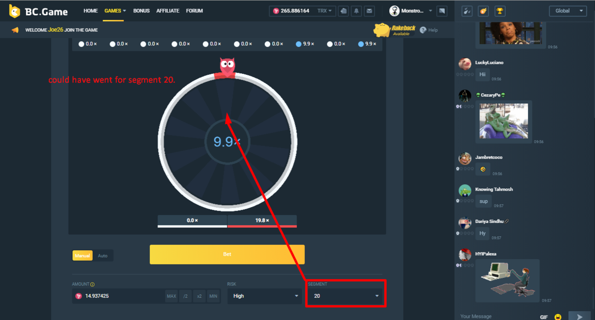This screenshot has width=595, height=320.
Task: Toggle the chat panel collapse button
Action: point(442,11)
